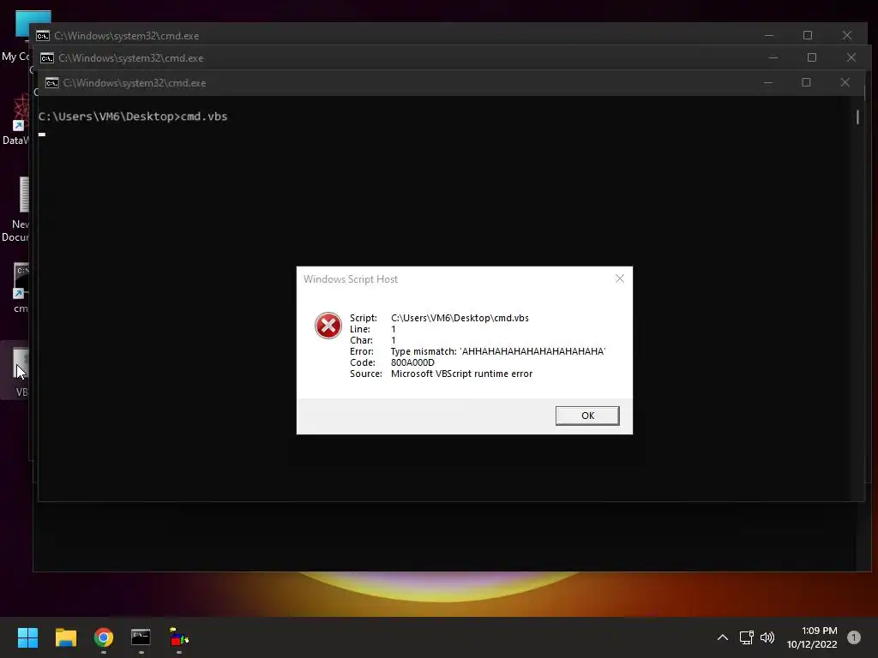Click the script path C:\Users\VM6\Desktop\cmd.vbs text
Viewport: 878px width, 658px height.
coord(460,318)
